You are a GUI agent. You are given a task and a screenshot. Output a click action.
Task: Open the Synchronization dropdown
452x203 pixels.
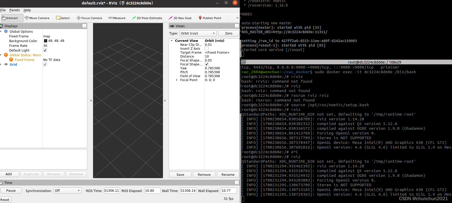coord(68,191)
